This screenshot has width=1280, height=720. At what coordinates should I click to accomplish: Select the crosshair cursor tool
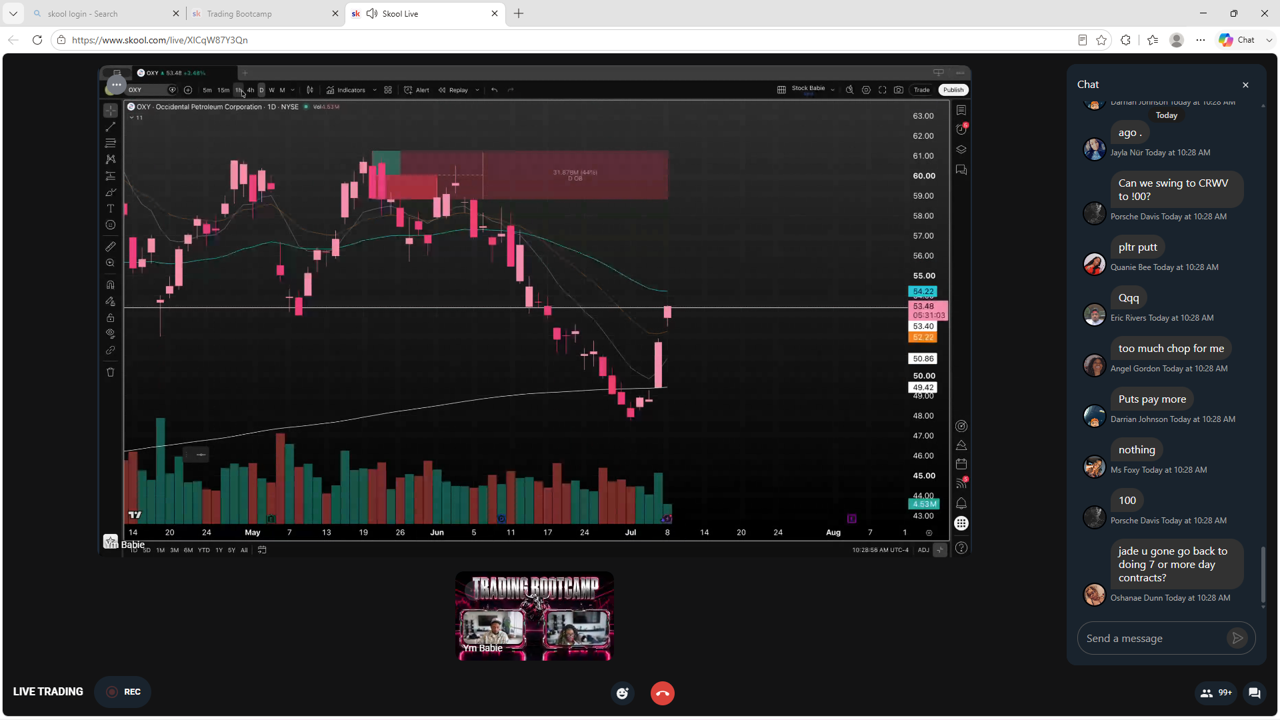(111, 110)
